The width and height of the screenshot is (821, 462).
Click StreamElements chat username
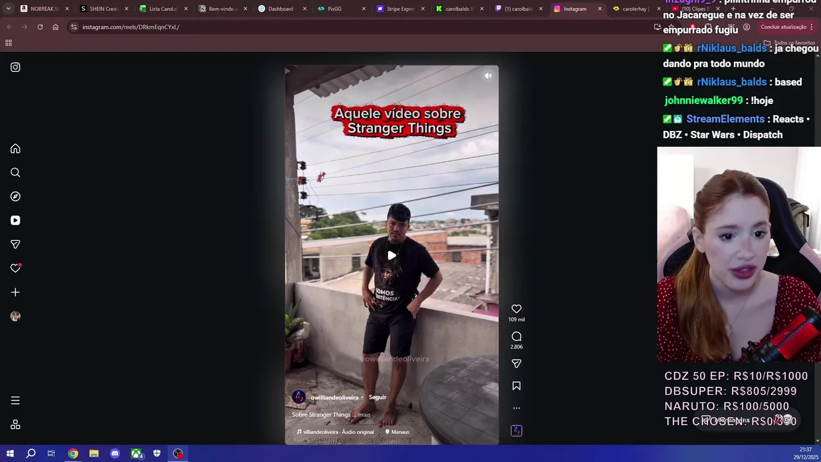[x=725, y=119]
